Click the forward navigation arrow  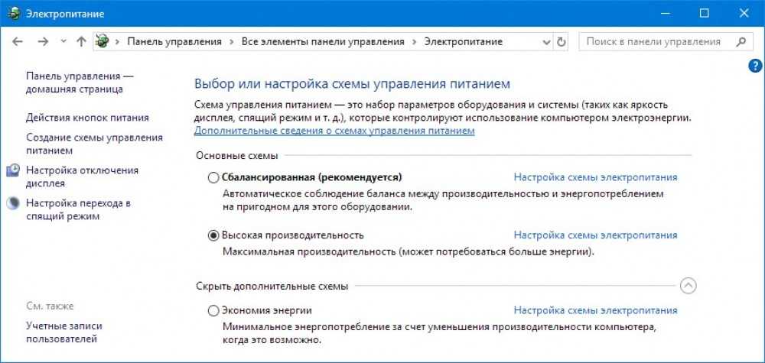click(43, 41)
